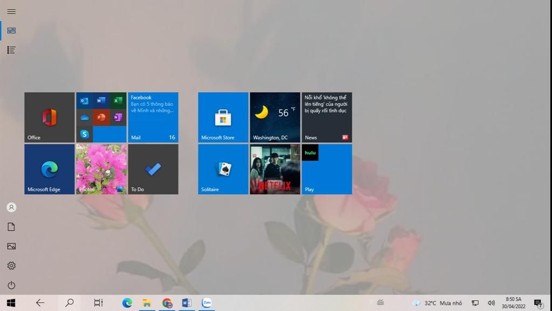Open the Action Center notifications
The height and width of the screenshot is (311, 552).
(x=539, y=303)
